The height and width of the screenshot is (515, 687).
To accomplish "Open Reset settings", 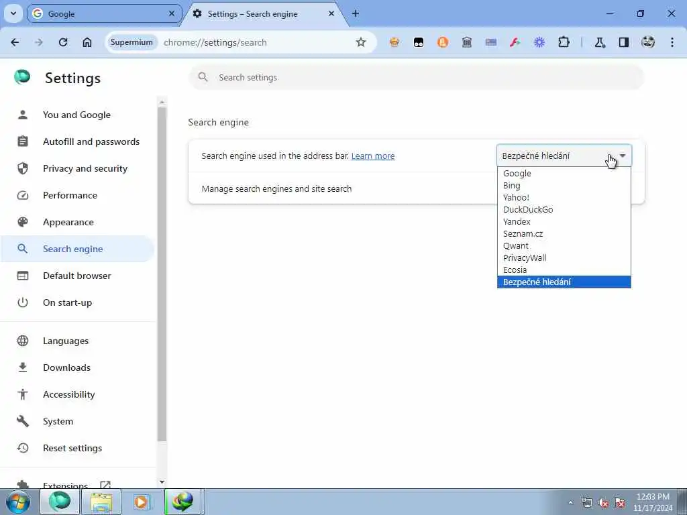I will (x=76, y=448).
